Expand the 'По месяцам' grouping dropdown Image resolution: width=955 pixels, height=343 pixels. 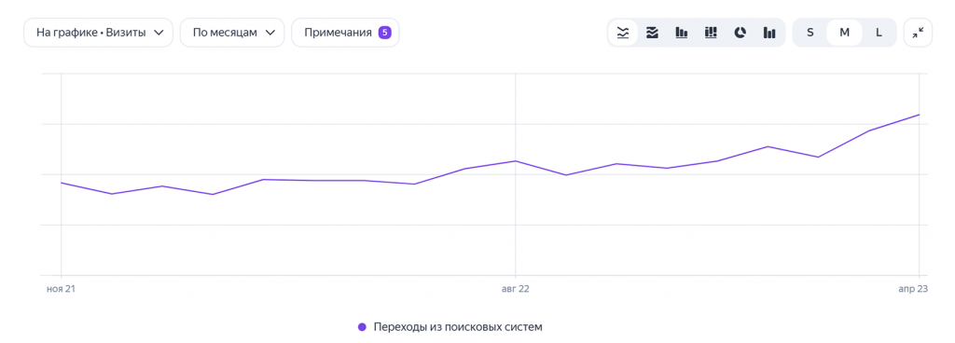[232, 33]
